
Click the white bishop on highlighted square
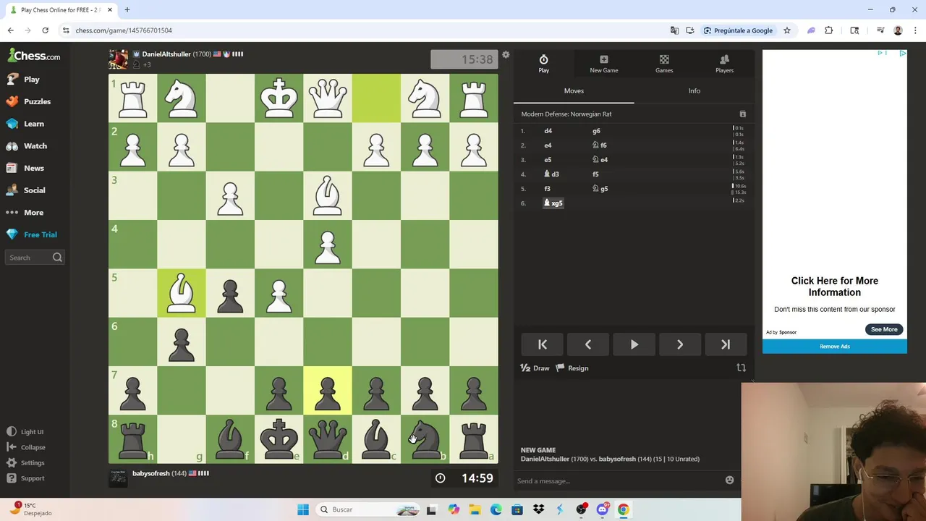pyautogui.click(x=181, y=293)
